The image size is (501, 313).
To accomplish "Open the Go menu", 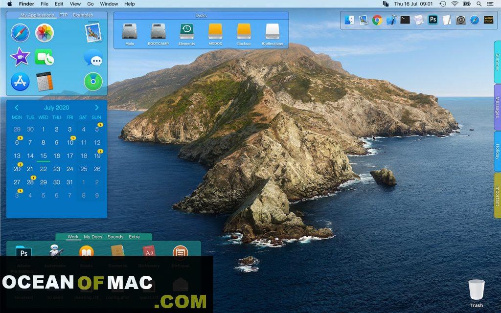I will (91, 4).
